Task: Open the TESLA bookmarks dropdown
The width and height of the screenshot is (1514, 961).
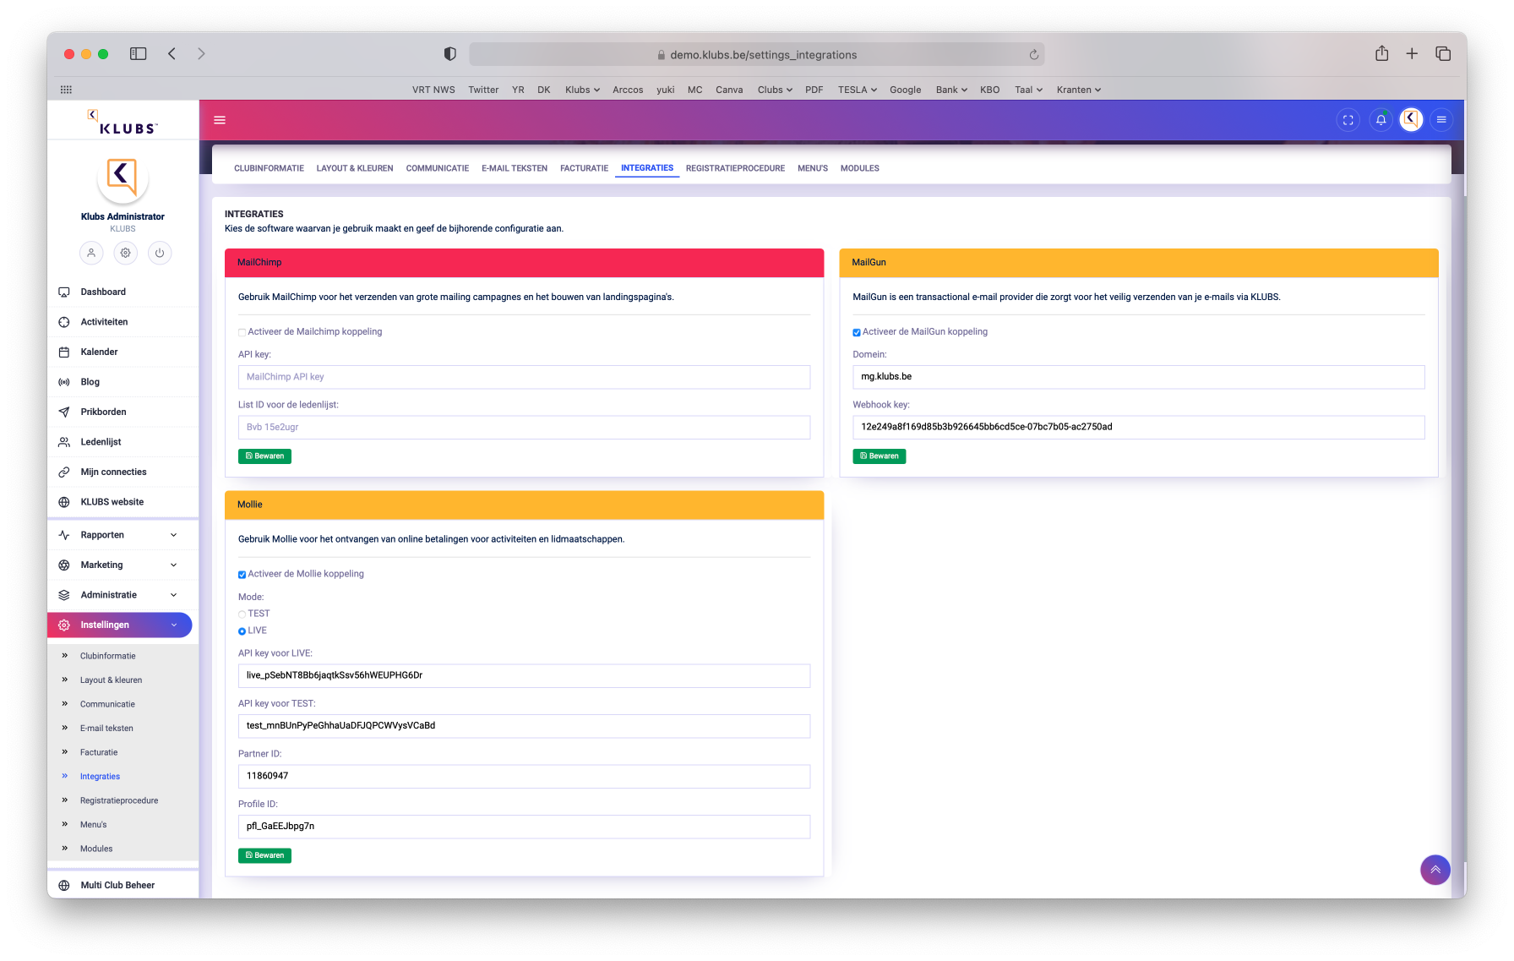Action: pos(858,90)
